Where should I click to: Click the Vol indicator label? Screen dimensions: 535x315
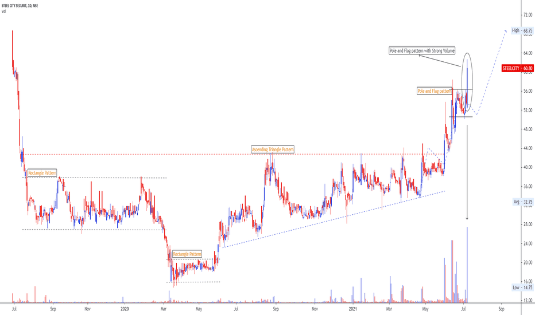4,11
